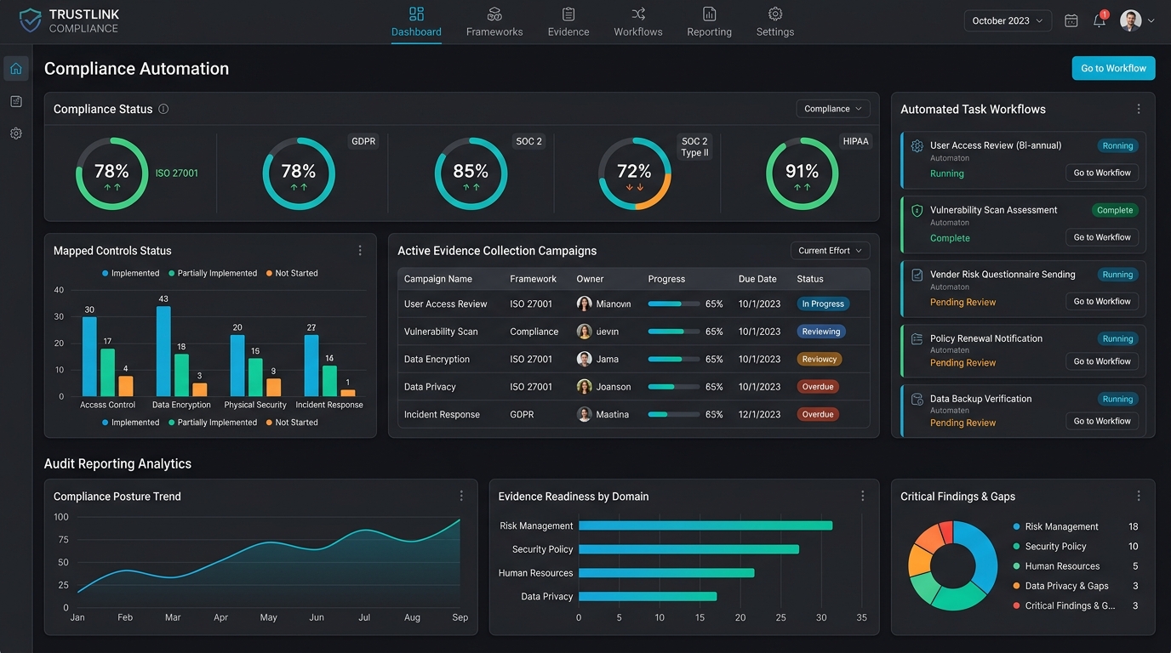
Task: Open the Workflows tab
Action: point(638,23)
